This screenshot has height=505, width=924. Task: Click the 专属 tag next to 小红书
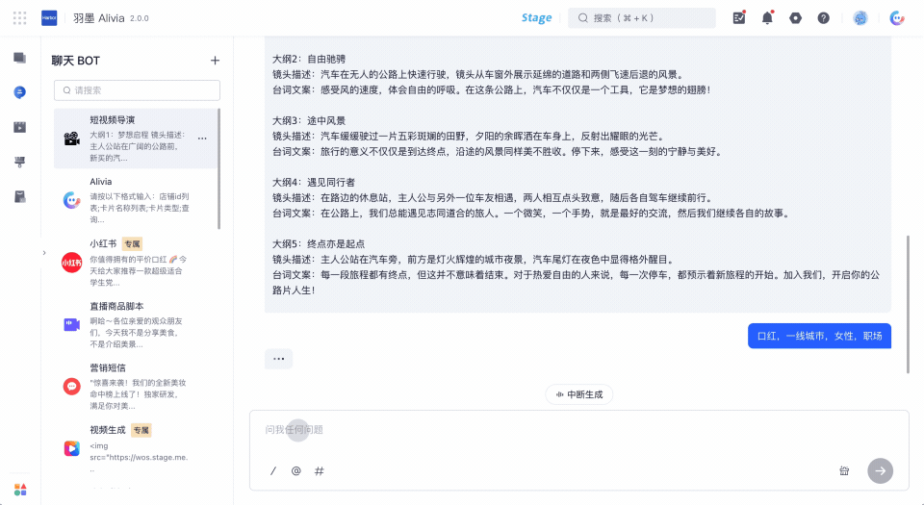pos(132,243)
